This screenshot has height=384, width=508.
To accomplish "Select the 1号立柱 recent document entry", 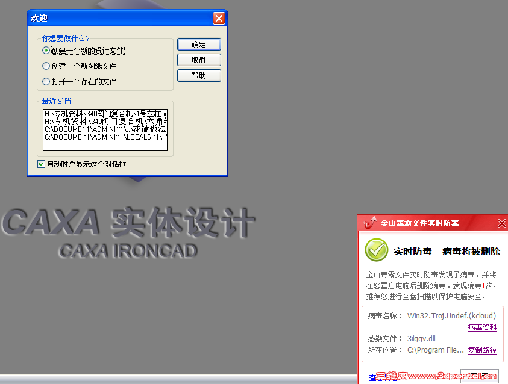I will tap(105, 111).
